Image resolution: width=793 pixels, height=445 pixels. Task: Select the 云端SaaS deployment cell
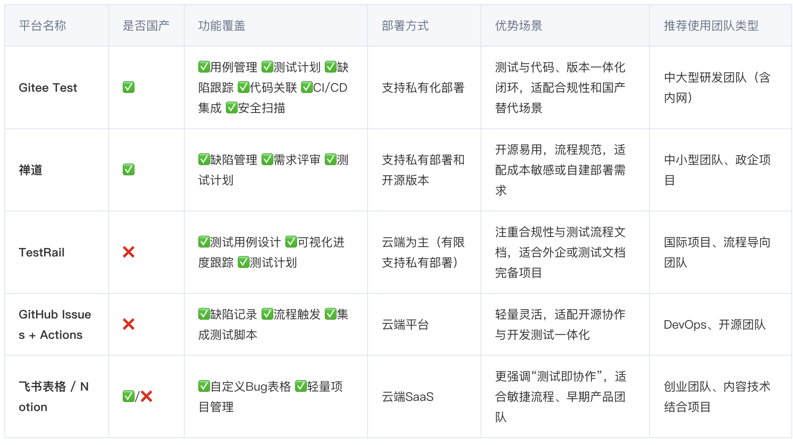[407, 396]
